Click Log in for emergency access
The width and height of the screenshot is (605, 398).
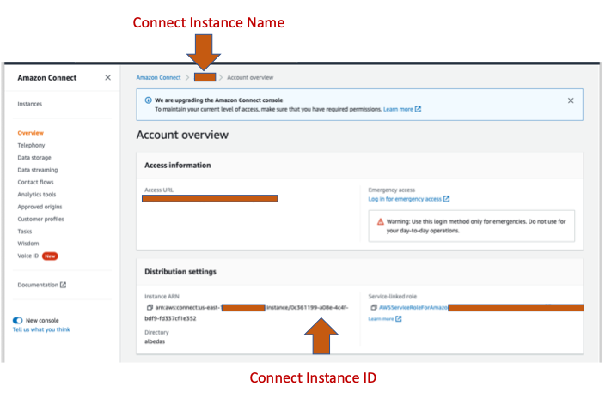tap(405, 199)
